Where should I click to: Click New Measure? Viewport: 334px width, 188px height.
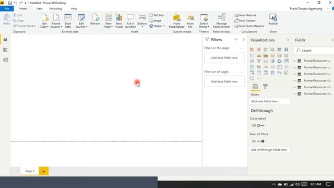pos(245,15)
